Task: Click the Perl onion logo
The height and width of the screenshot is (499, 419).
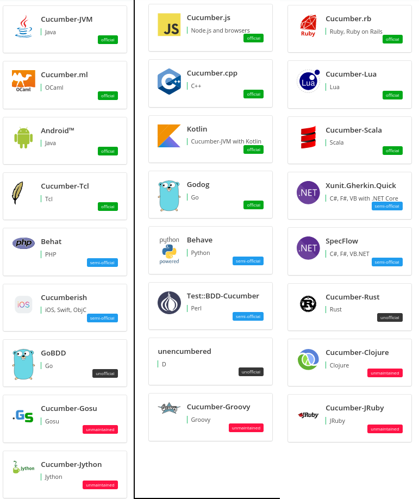Action: coord(169,303)
